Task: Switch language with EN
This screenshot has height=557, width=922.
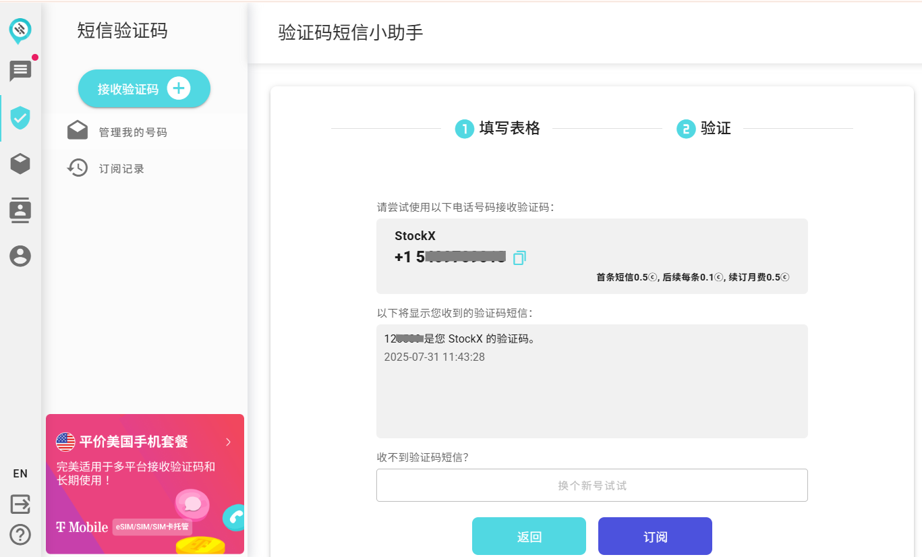Action: pos(20,473)
